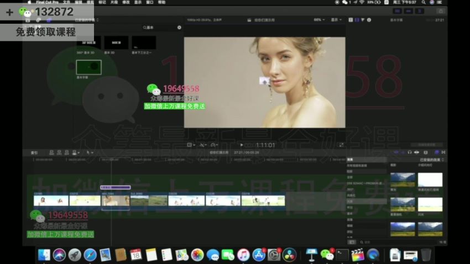Viewport: 470px width, 264px height.
Task: Clear the title browser search field
Action: coord(179,28)
